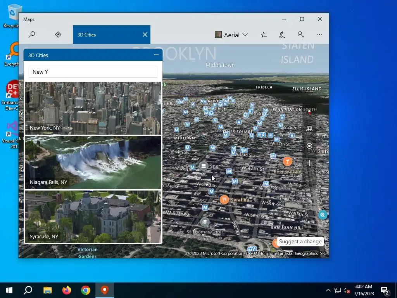Image resolution: width=397 pixels, height=298 pixels.
Task: Select the Snx hotel pin
Action: click(204, 166)
